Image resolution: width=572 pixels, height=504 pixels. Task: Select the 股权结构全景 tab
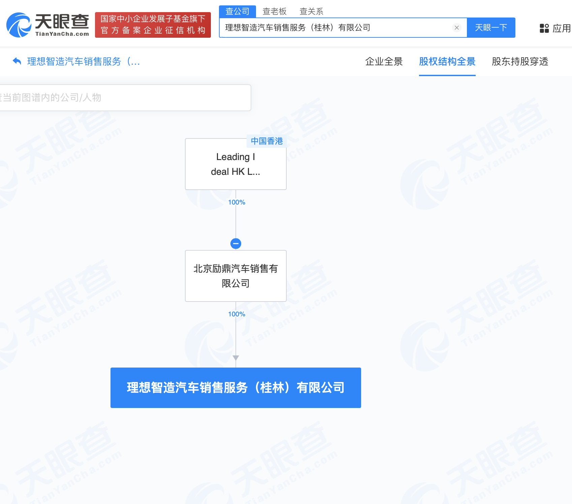tap(447, 62)
